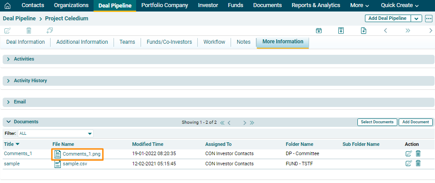Click the trash icon for Comments_1 row
Screen dimensions: 435x183
[418, 154]
